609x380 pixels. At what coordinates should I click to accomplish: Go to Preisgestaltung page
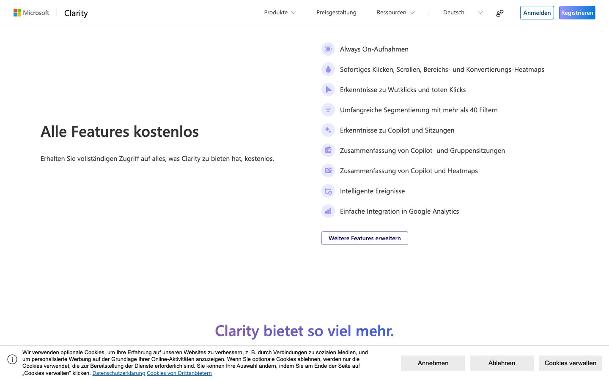(336, 13)
